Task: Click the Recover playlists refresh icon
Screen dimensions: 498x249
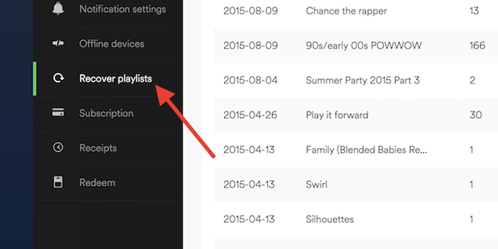Action: point(58,78)
